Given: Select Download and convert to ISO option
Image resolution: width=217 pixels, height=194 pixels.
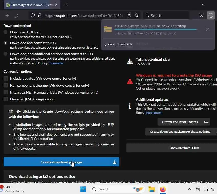Looking at the screenshot, I should click(x=6, y=43).
